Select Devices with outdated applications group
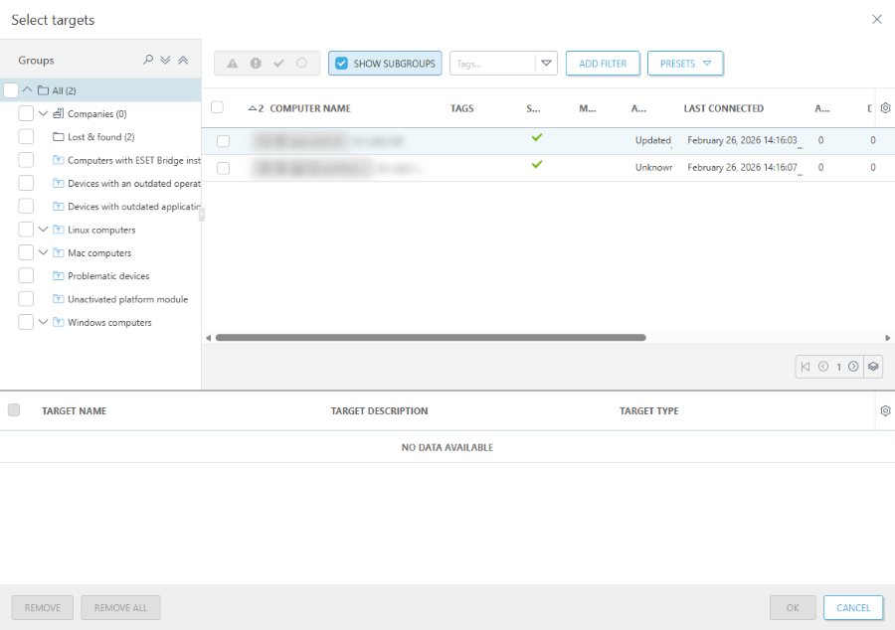Viewport: 895px width, 630px height. (134, 207)
